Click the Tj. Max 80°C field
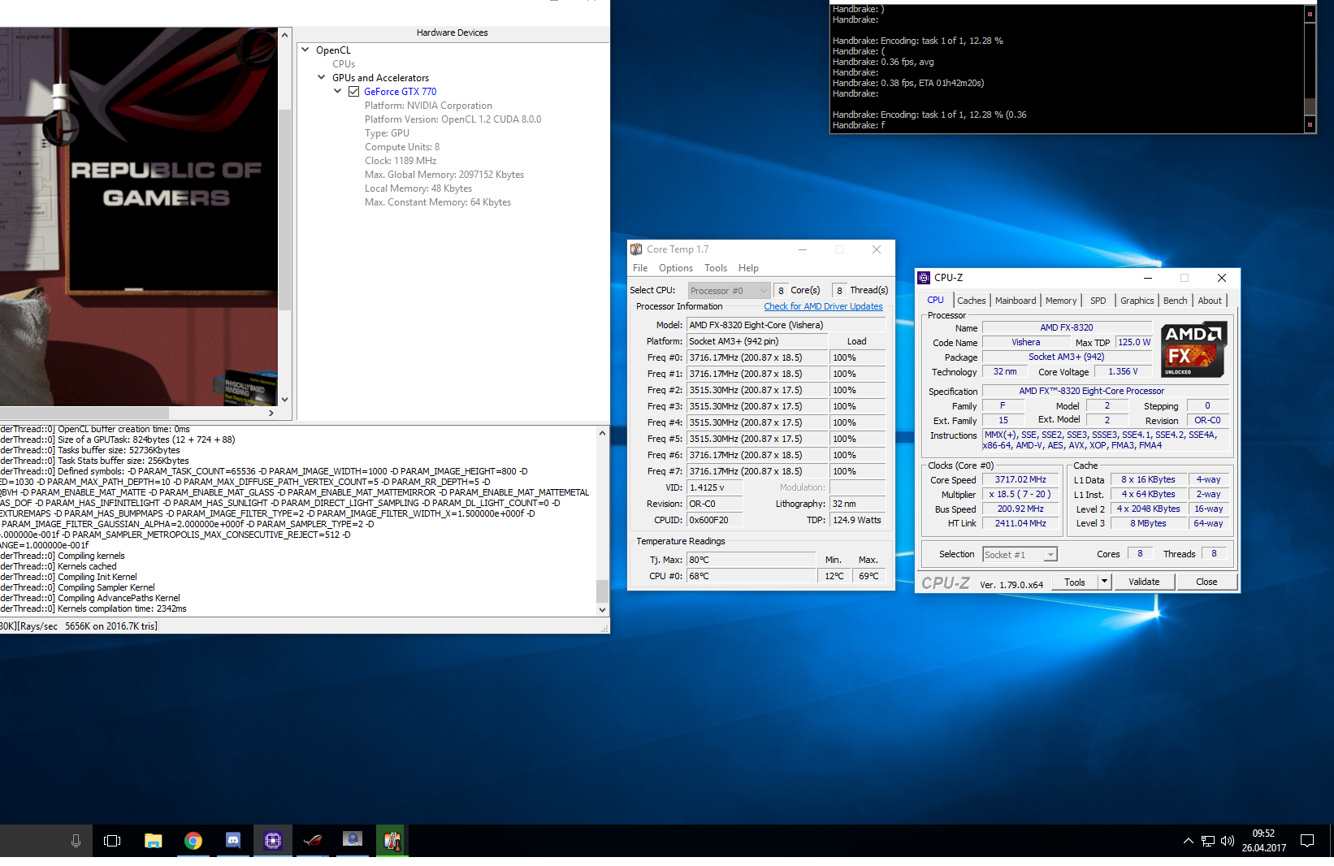The width and height of the screenshot is (1334, 866). (751, 560)
